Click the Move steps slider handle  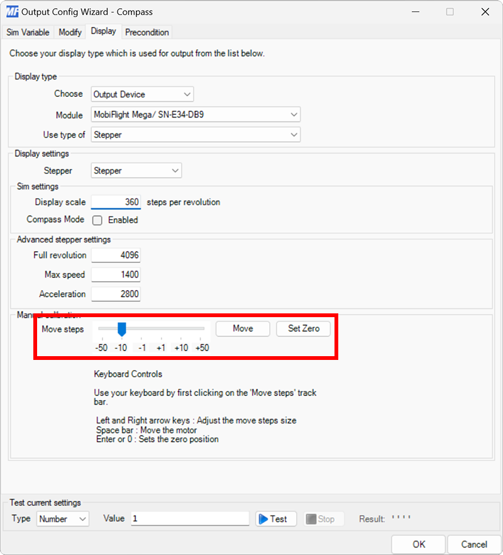[121, 328]
